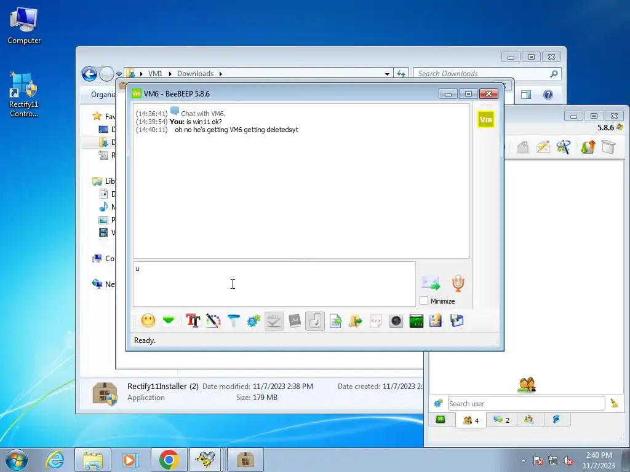Click the greyed mail icon in BeeBEEP toolbar

[x=523, y=147]
